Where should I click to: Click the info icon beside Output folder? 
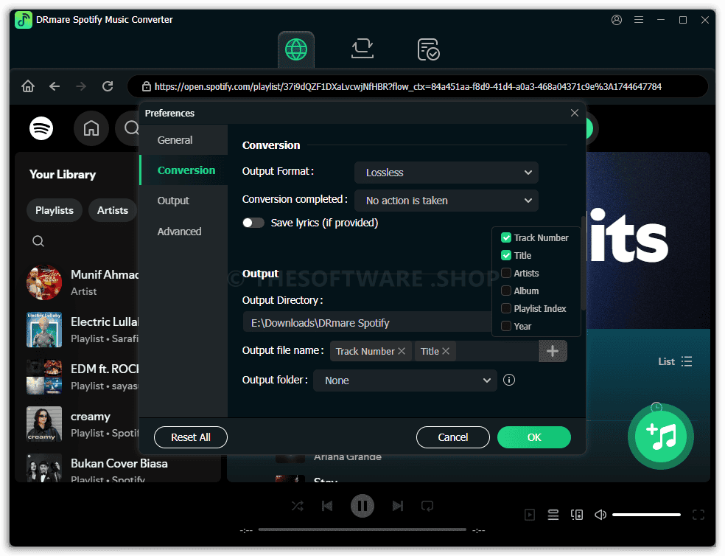(508, 380)
